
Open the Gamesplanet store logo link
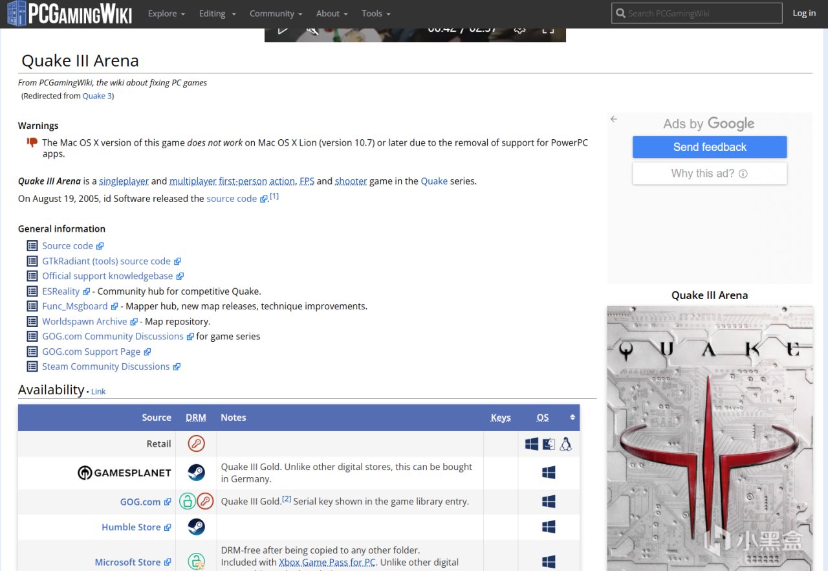click(124, 473)
